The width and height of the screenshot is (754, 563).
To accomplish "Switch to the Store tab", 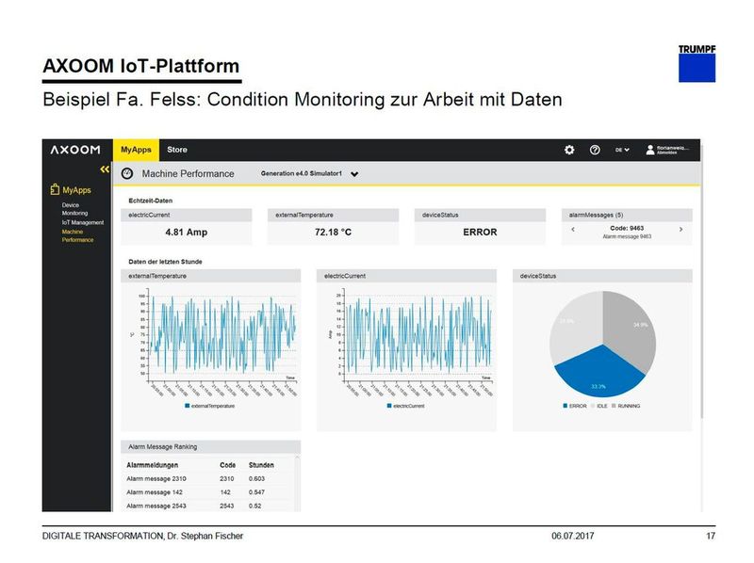I will click(x=177, y=150).
